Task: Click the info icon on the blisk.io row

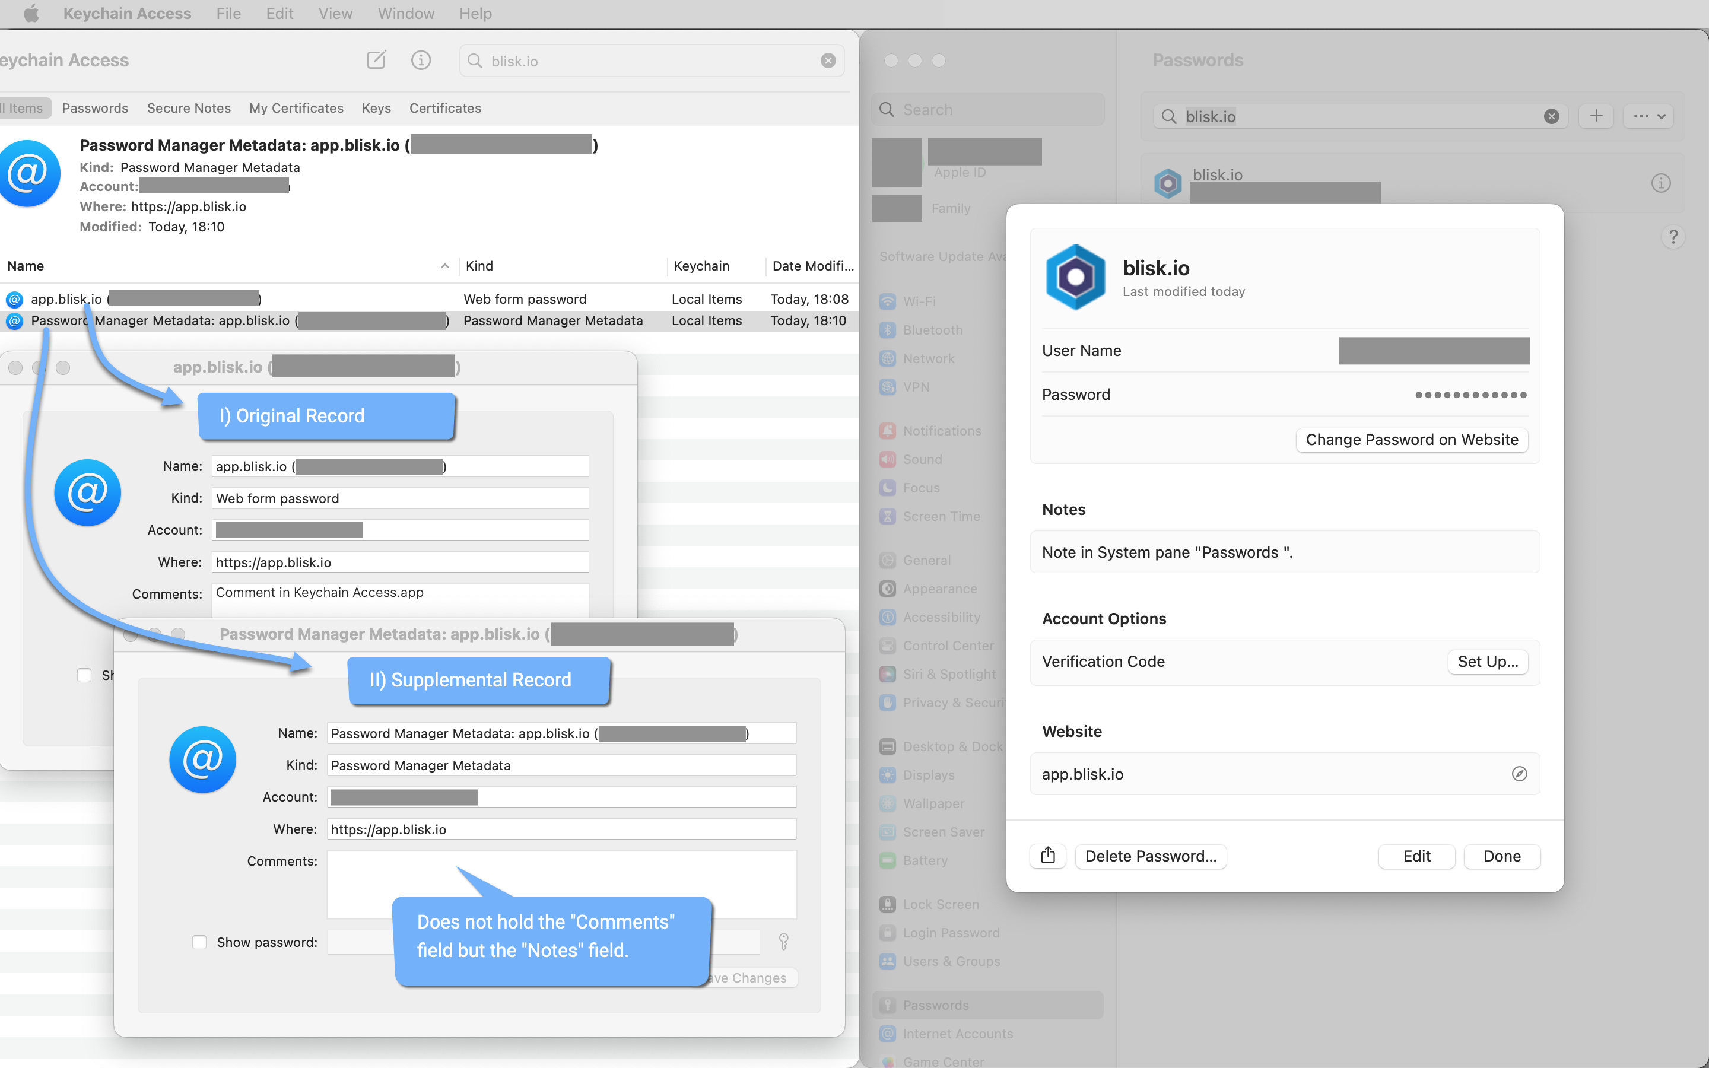Action: click(x=1660, y=184)
